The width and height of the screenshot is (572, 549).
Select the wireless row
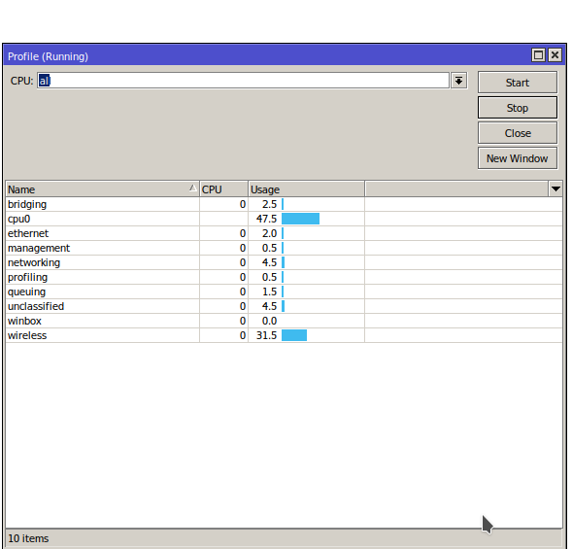point(284,336)
